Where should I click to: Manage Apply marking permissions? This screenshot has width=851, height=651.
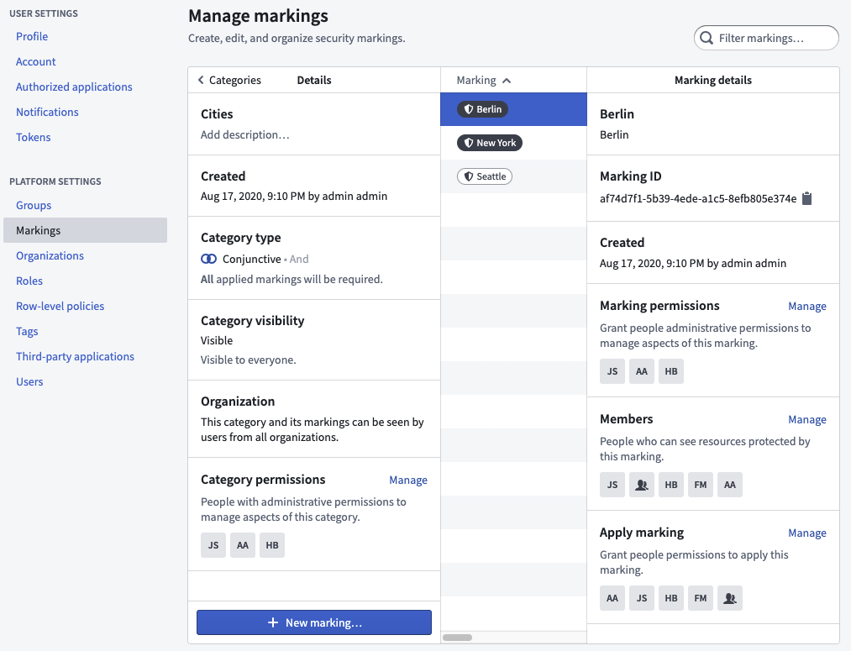pyautogui.click(x=807, y=533)
